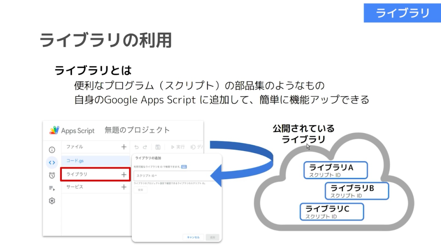Image resolution: width=441 pixels, height=248 pixels.
Task: Click the 公開されている ライブラリ caption
Action: (303, 134)
